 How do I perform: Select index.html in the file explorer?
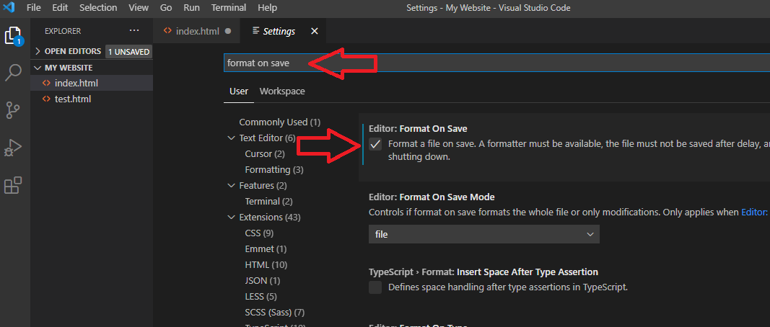(92, 83)
